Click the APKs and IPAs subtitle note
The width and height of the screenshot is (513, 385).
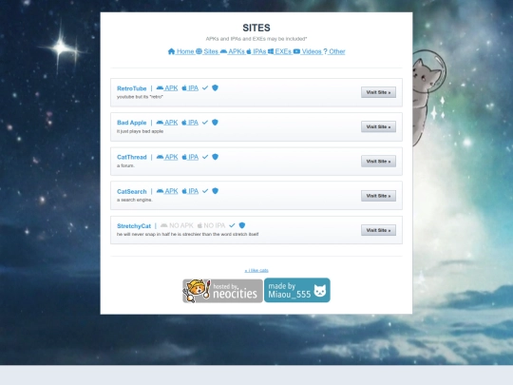(x=256, y=39)
